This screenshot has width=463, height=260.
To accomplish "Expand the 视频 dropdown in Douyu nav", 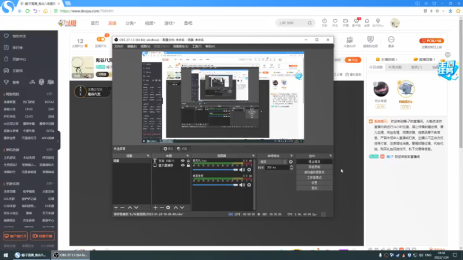I will pyautogui.click(x=150, y=23).
